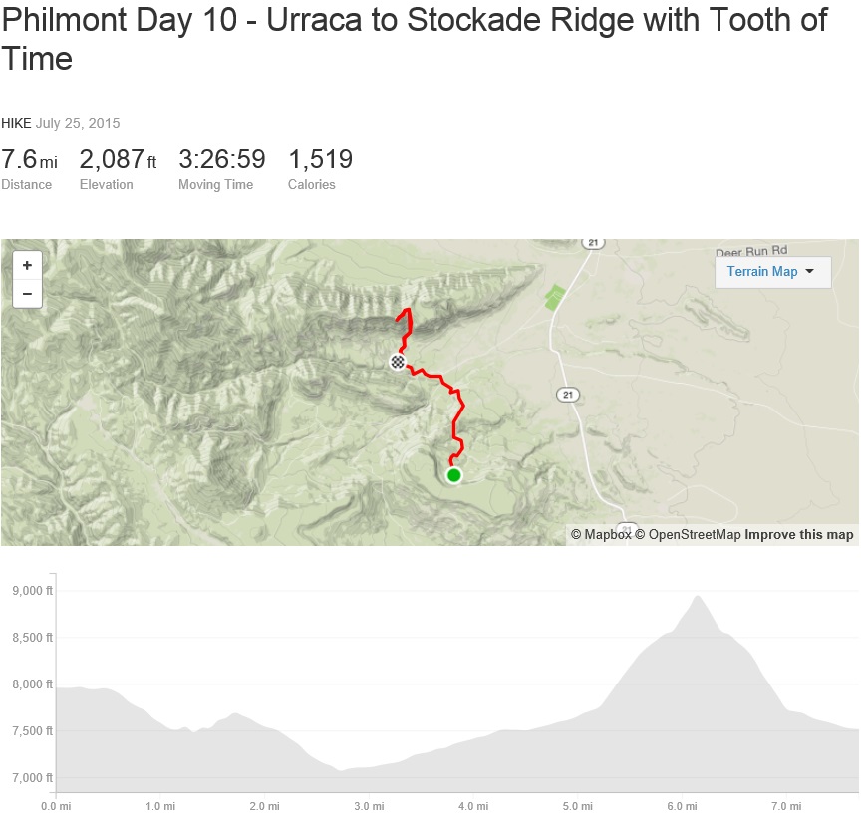Click the Improve this map link
862x821 pixels.
coord(799,535)
